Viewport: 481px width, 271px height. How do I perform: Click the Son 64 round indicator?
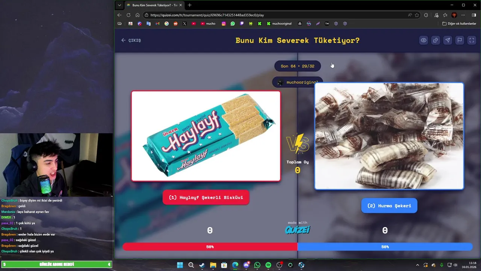[x=298, y=66]
